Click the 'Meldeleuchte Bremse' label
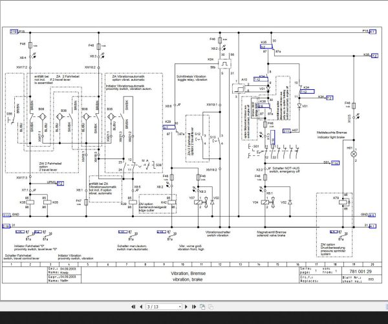Image resolution: width=388 pixels, height=324 pixels. [x=332, y=133]
